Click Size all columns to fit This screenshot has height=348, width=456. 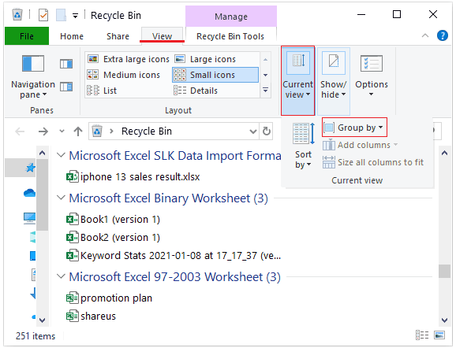point(373,162)
